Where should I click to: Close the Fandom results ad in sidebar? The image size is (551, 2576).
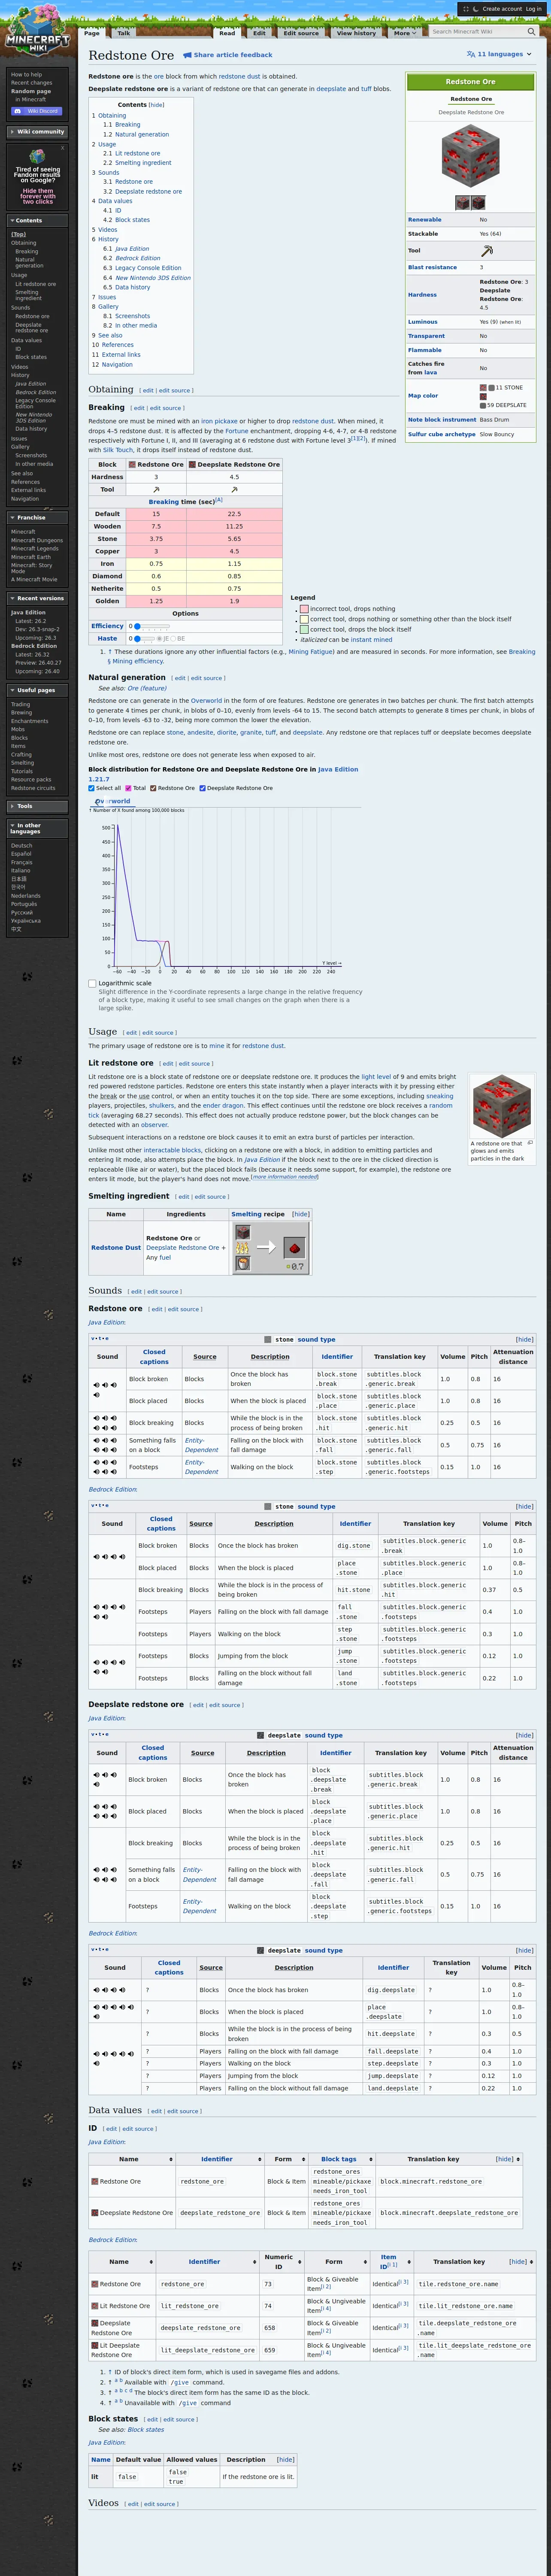pos(62,148)
